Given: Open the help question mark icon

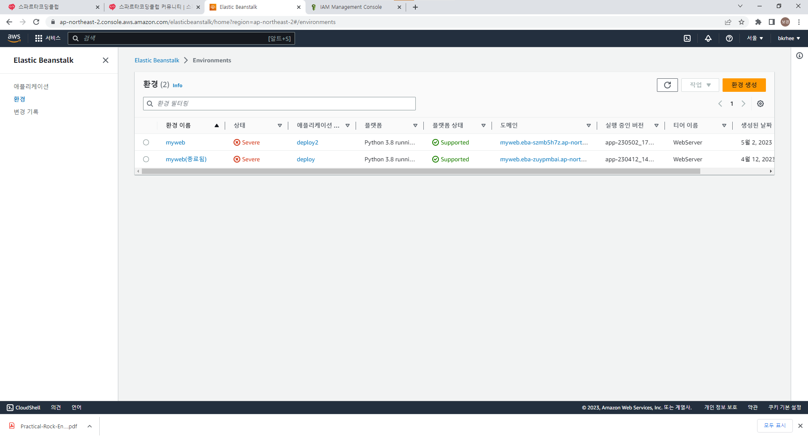Looking at the screenshot, I should tap(729, 38).
